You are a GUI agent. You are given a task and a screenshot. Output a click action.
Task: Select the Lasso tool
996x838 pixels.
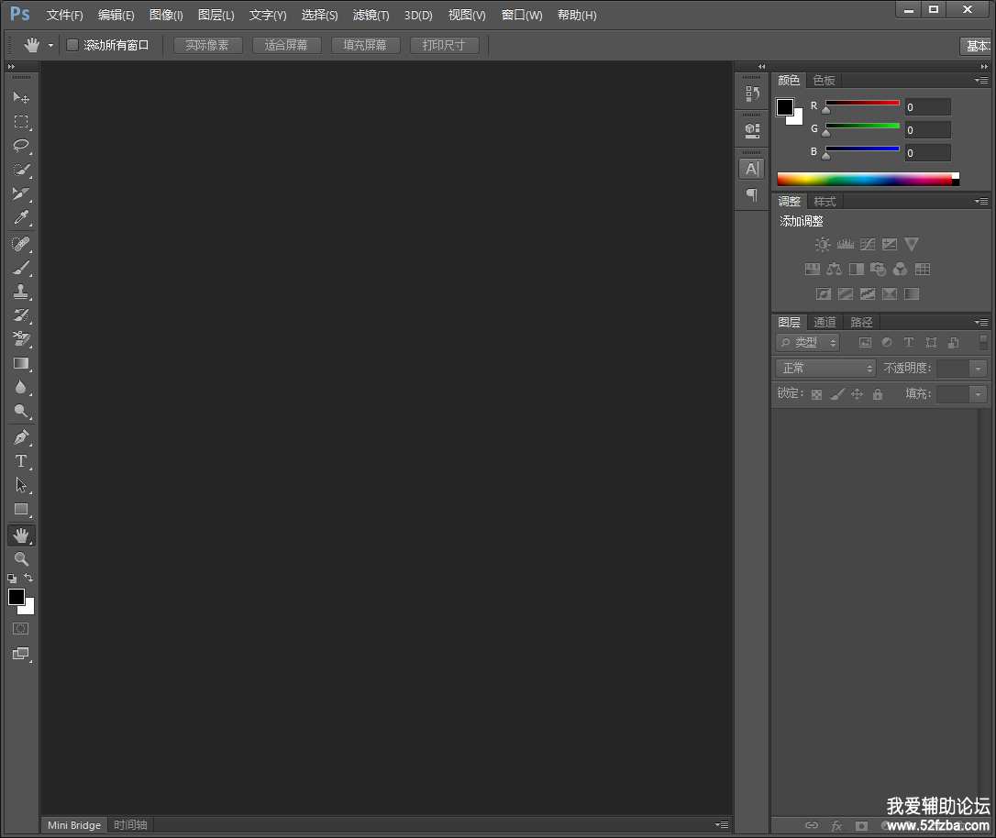click(21, 146)
